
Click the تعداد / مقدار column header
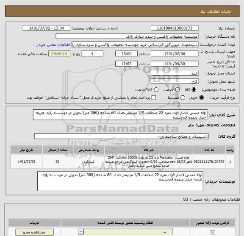[x=58, y=150]
